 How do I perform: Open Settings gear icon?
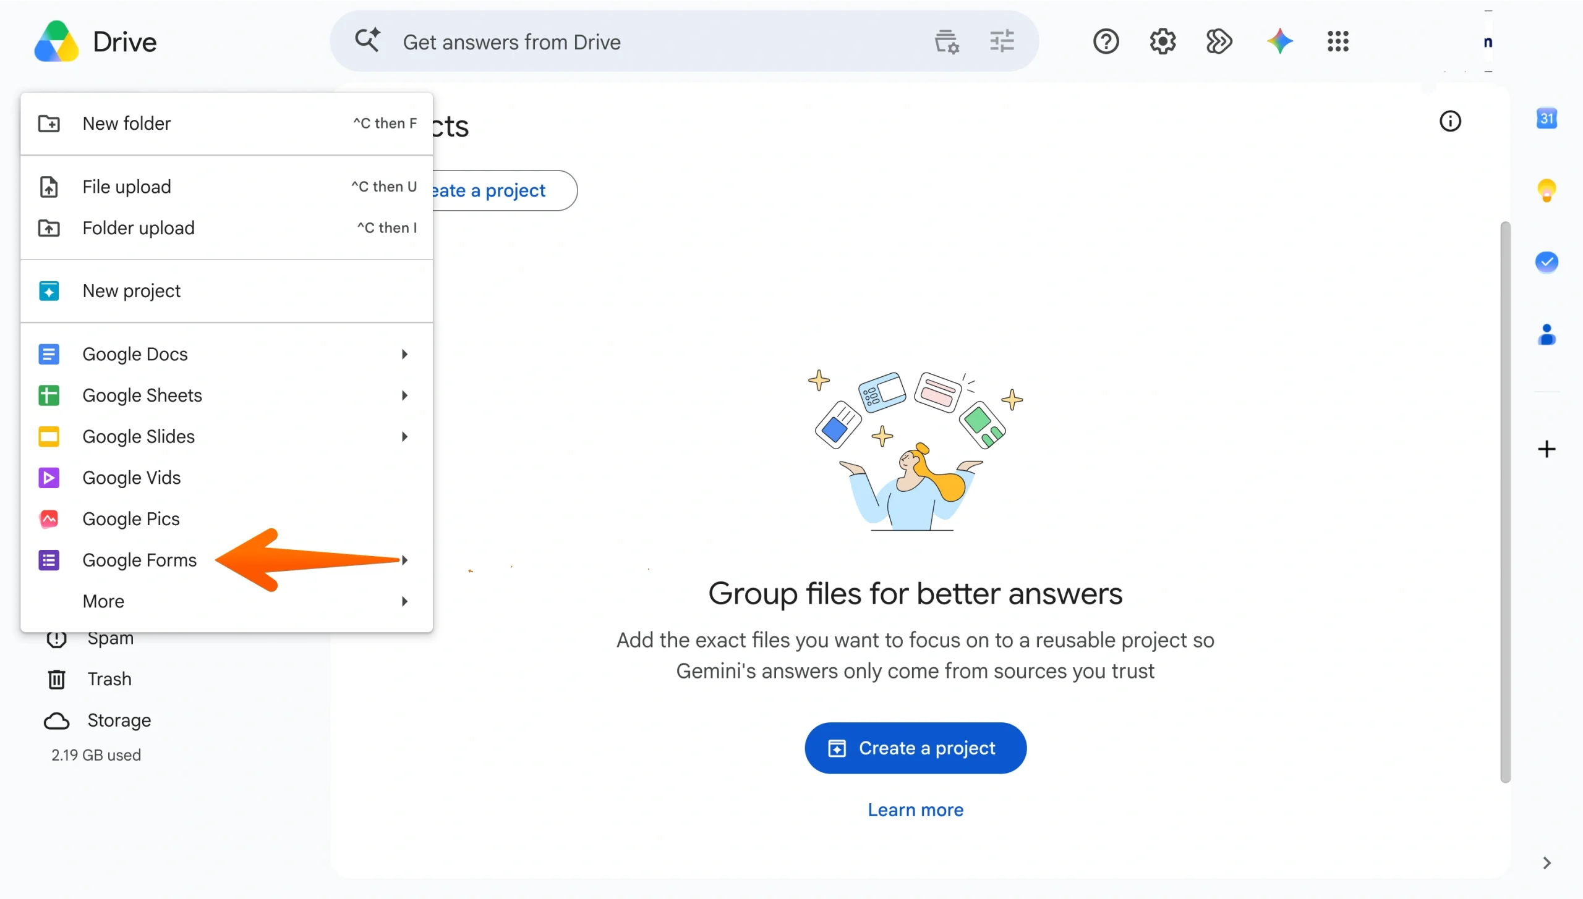point(1163,41)
